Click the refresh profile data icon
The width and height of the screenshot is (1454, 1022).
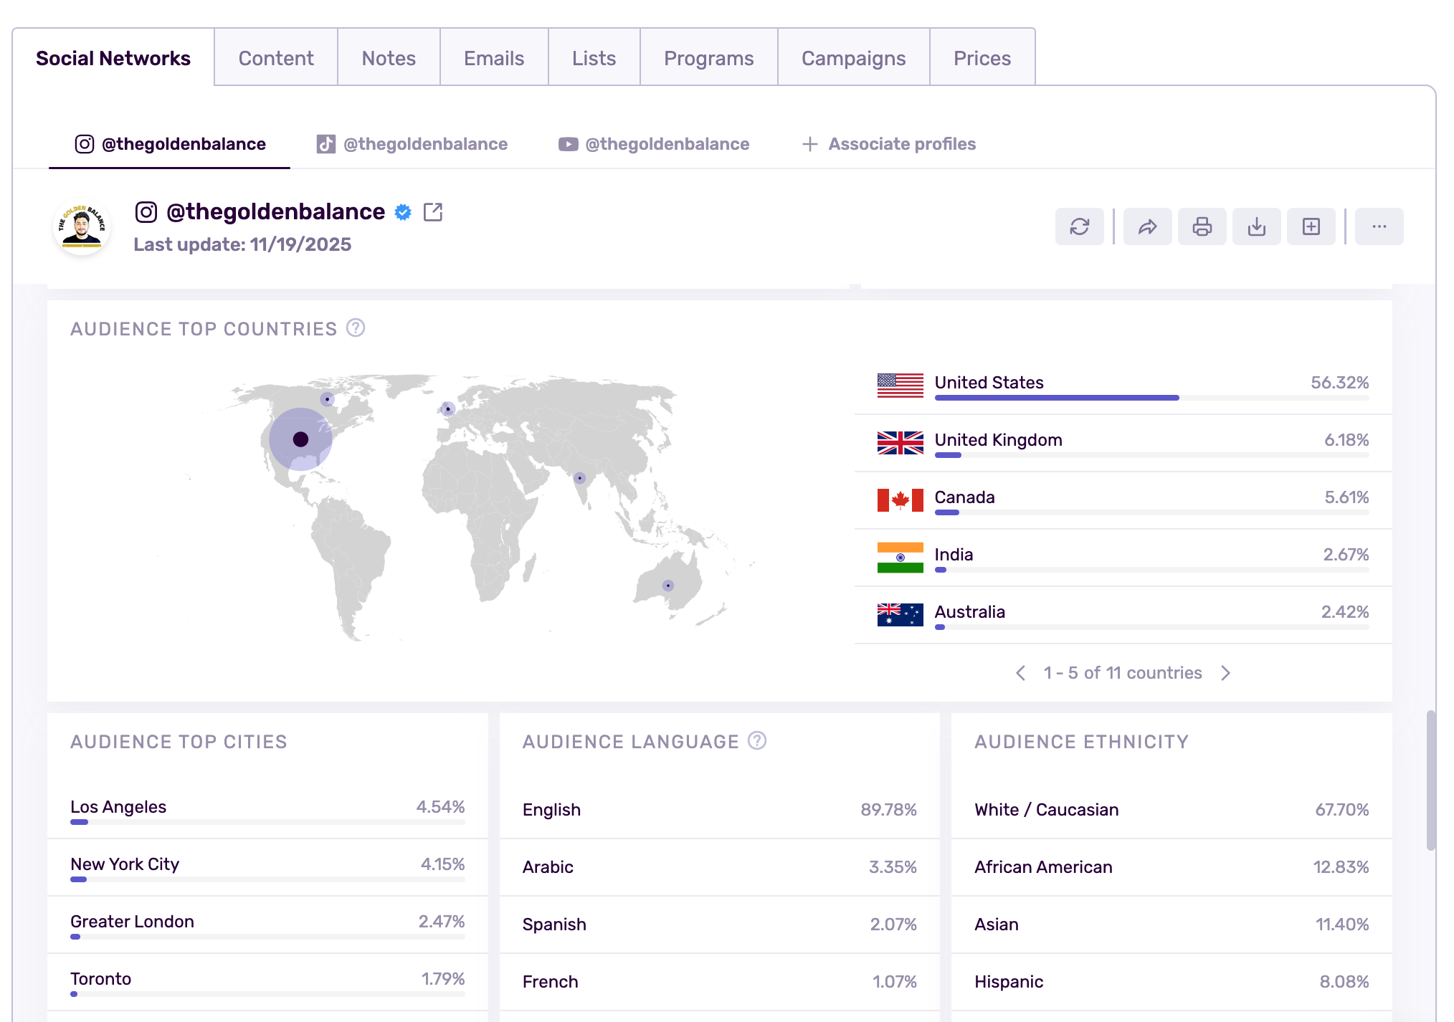(1079, 227)
